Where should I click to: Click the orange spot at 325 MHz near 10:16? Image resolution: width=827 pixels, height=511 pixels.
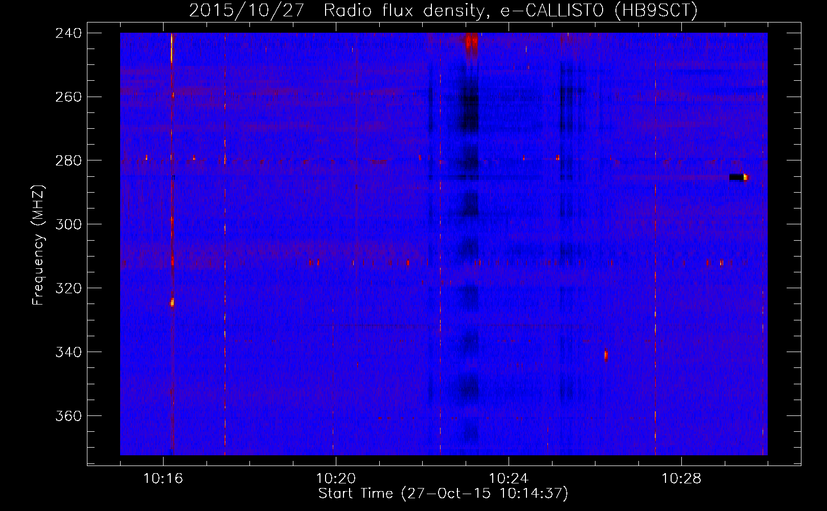(172, 302)
